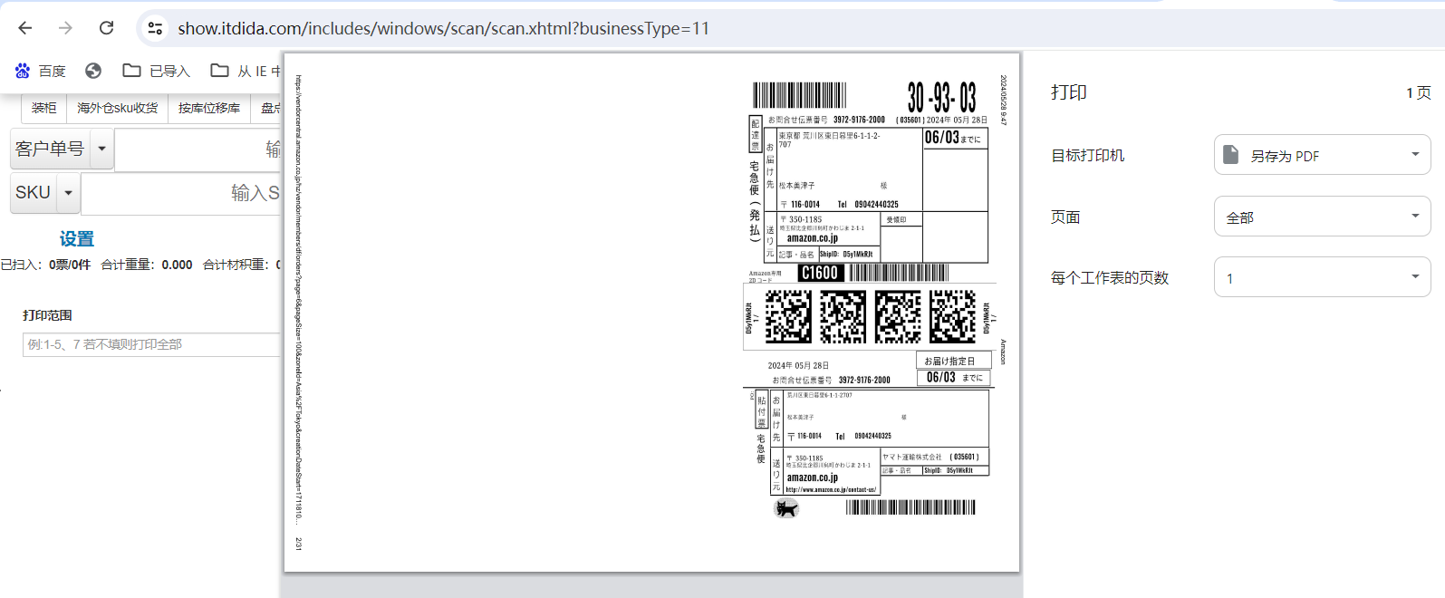Click the 客户单号 button label
Viewport: 1445px width, 598px height.
pos(51,149)
